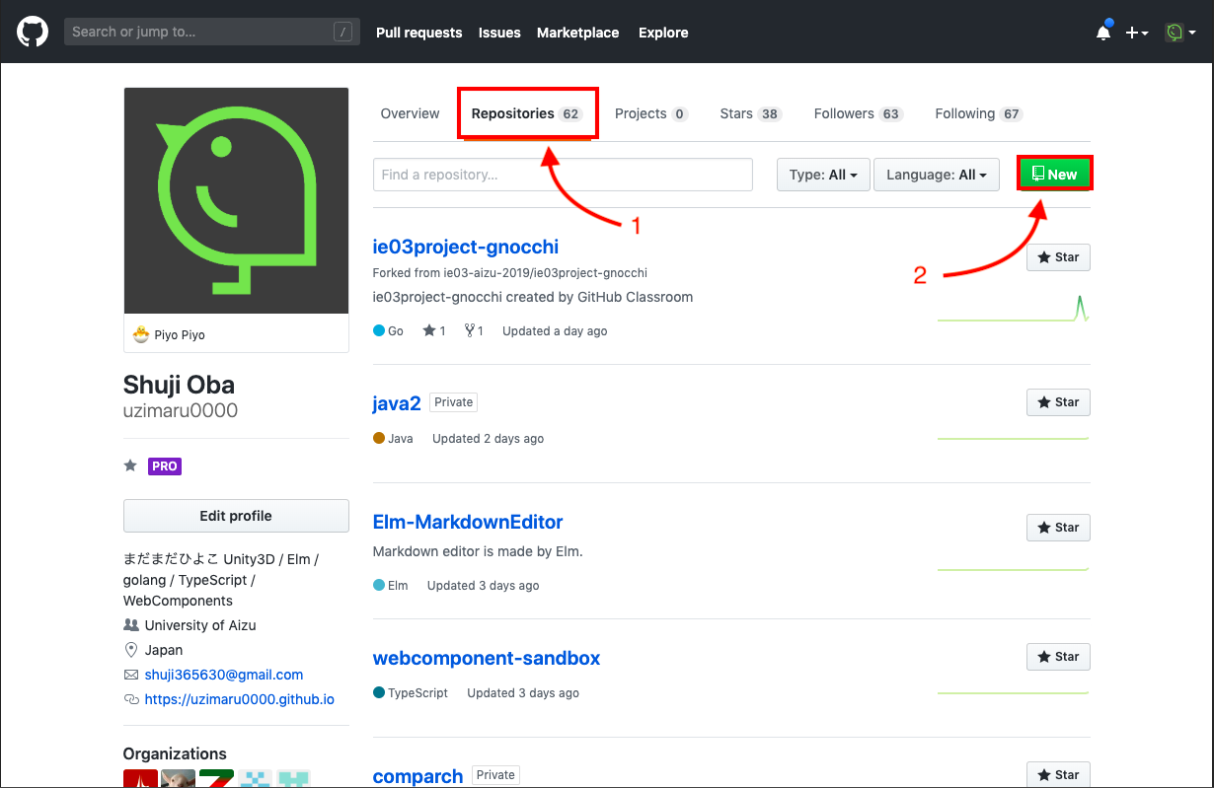This screenshot has height=788, width=1214.
Task: Switch to the Followers tab
Action: 858,113
